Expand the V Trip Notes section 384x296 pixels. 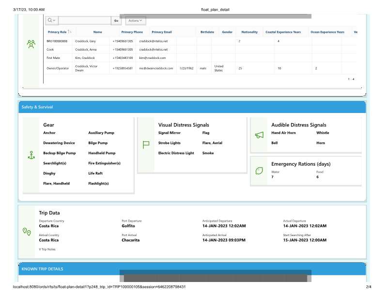pos(47,249)
